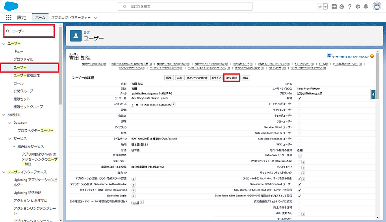Image resolution: width=386 pixels, height=222 pixels.
Task: Open the オブジェクトマネージャー tab dropdown chevron
Action: pyautogui.click(x=95, y=18)
